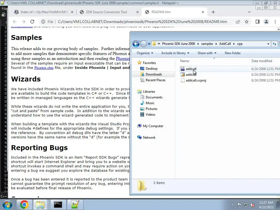Click the Action Center flag tray icon
Screen dimensions: 280x210
click(239, 205)
